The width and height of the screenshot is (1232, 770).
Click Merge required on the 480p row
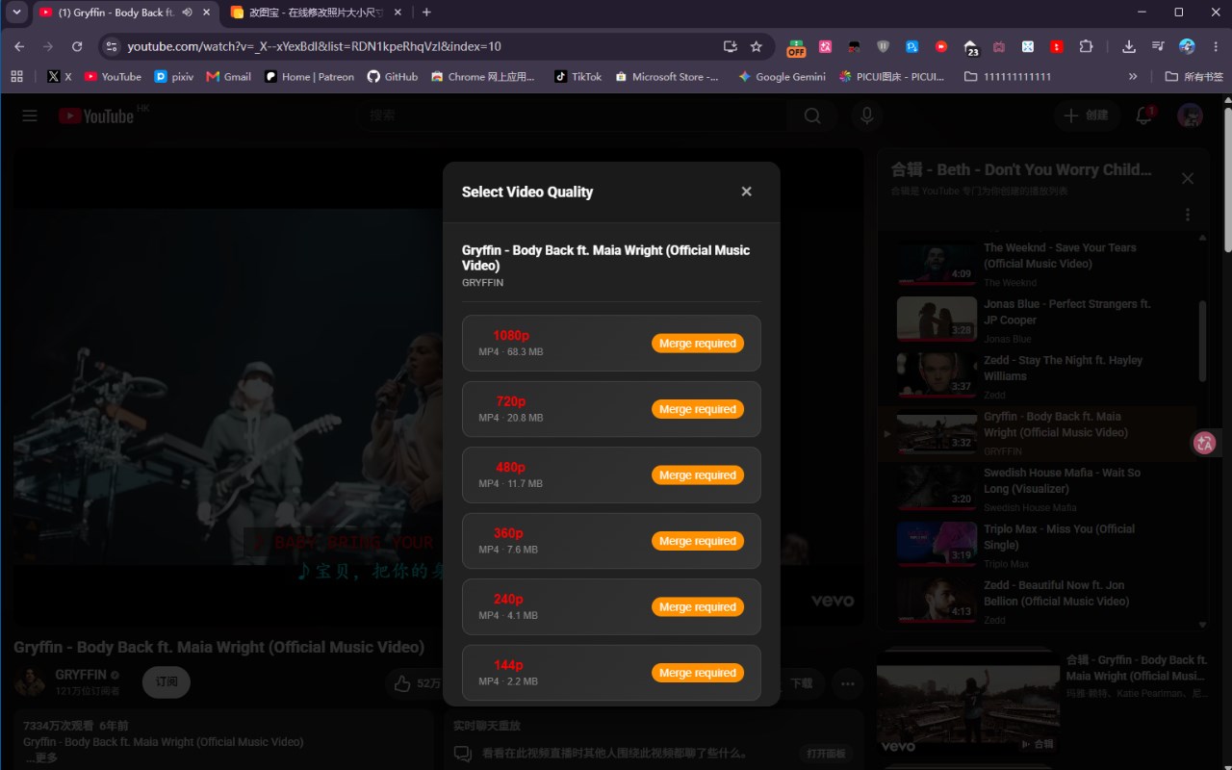[x=698, y=475]
